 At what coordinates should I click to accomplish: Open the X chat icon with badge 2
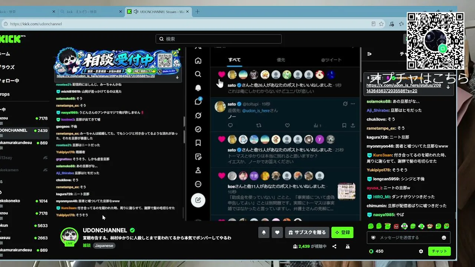click(198, 102)
